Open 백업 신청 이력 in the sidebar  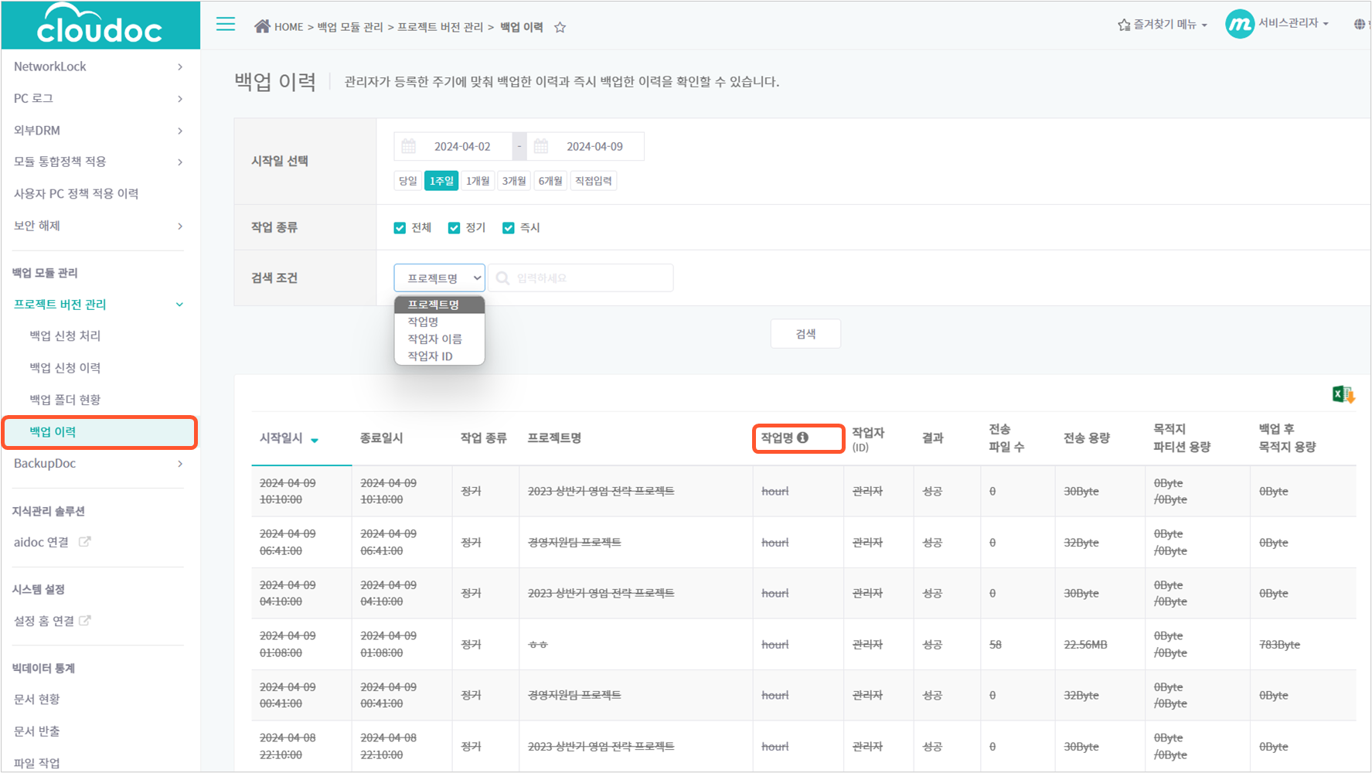click(x=65, y=368)
